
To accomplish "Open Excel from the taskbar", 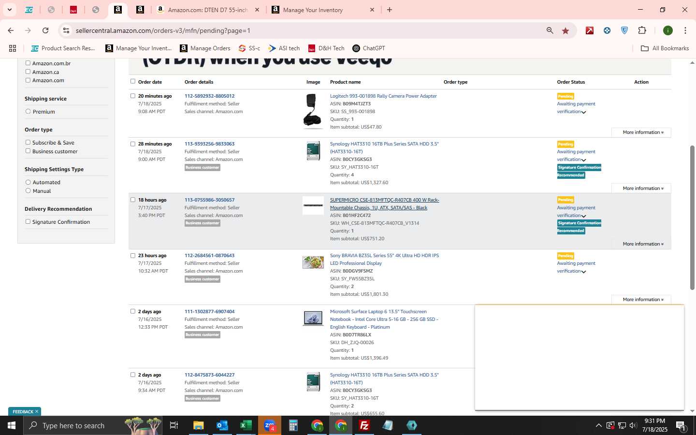I will pos(246,425).
